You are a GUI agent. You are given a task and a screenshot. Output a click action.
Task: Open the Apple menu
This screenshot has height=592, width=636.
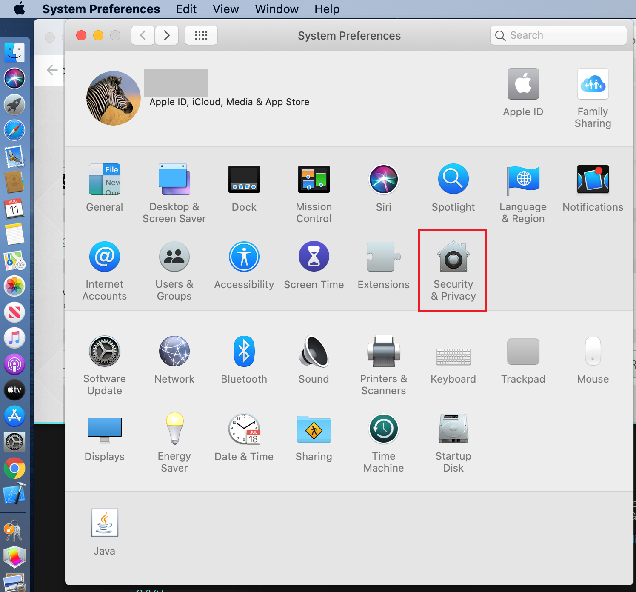pyautogui.click(x=19, y=9)
